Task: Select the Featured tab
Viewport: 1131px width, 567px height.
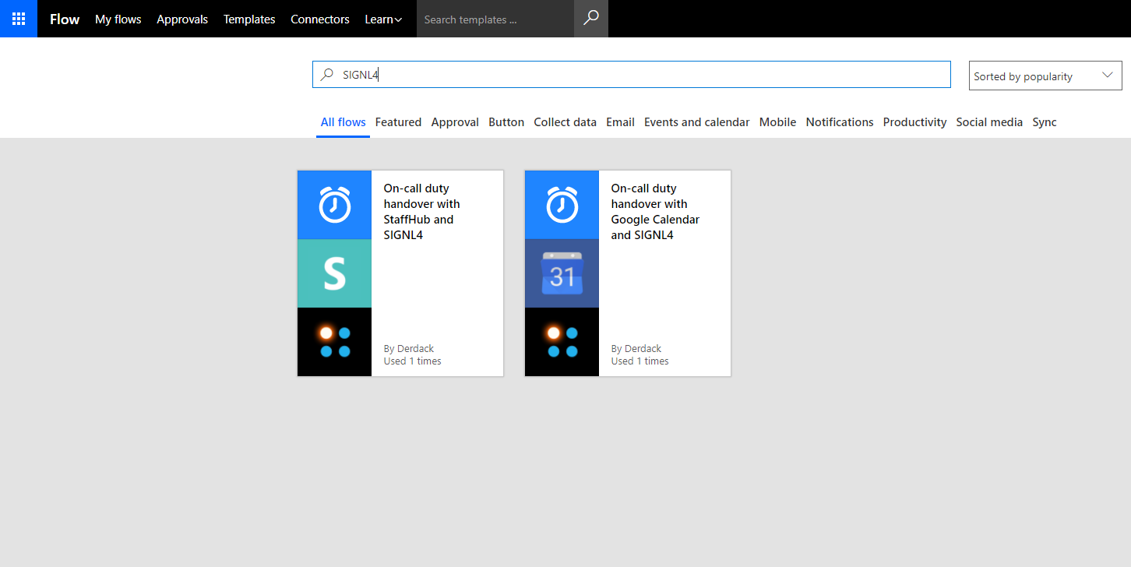Action: pos(398,122)
